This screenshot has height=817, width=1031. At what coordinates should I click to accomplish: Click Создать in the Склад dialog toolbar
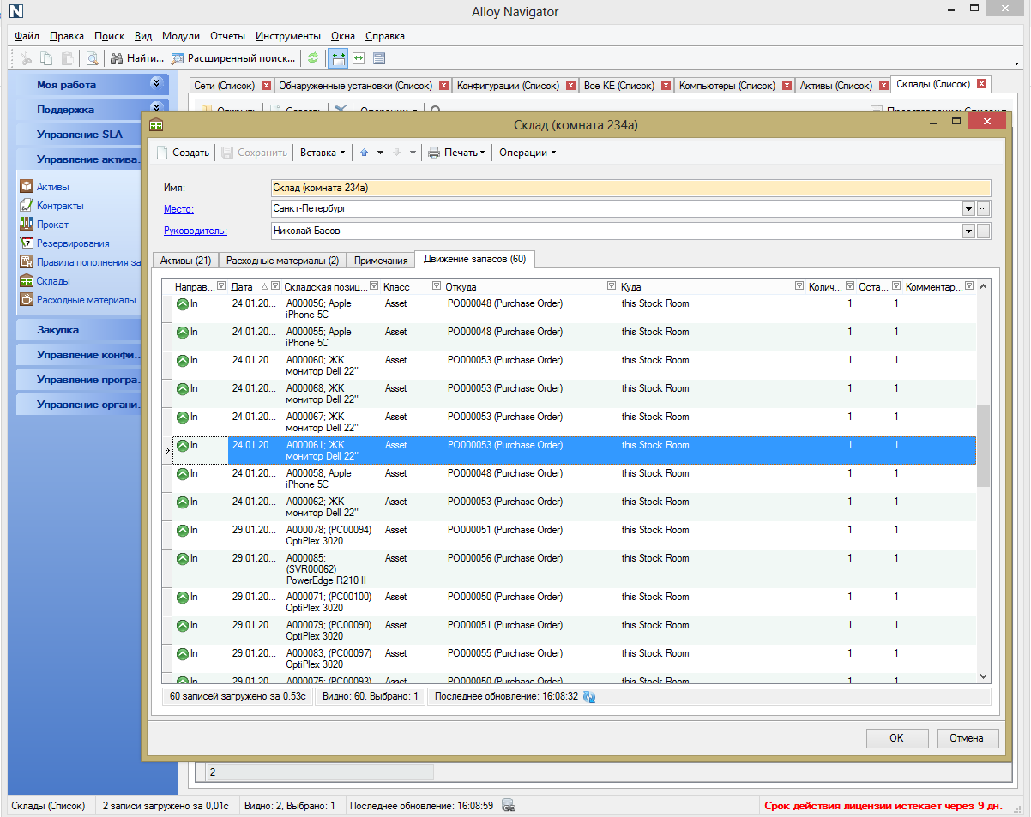tap(183, 153)
